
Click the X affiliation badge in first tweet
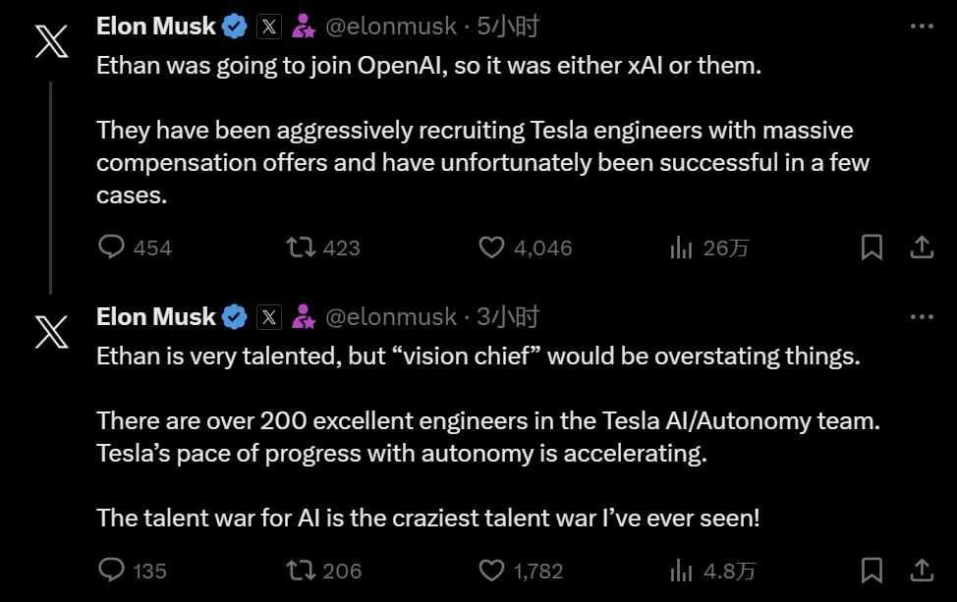(269, 27)
